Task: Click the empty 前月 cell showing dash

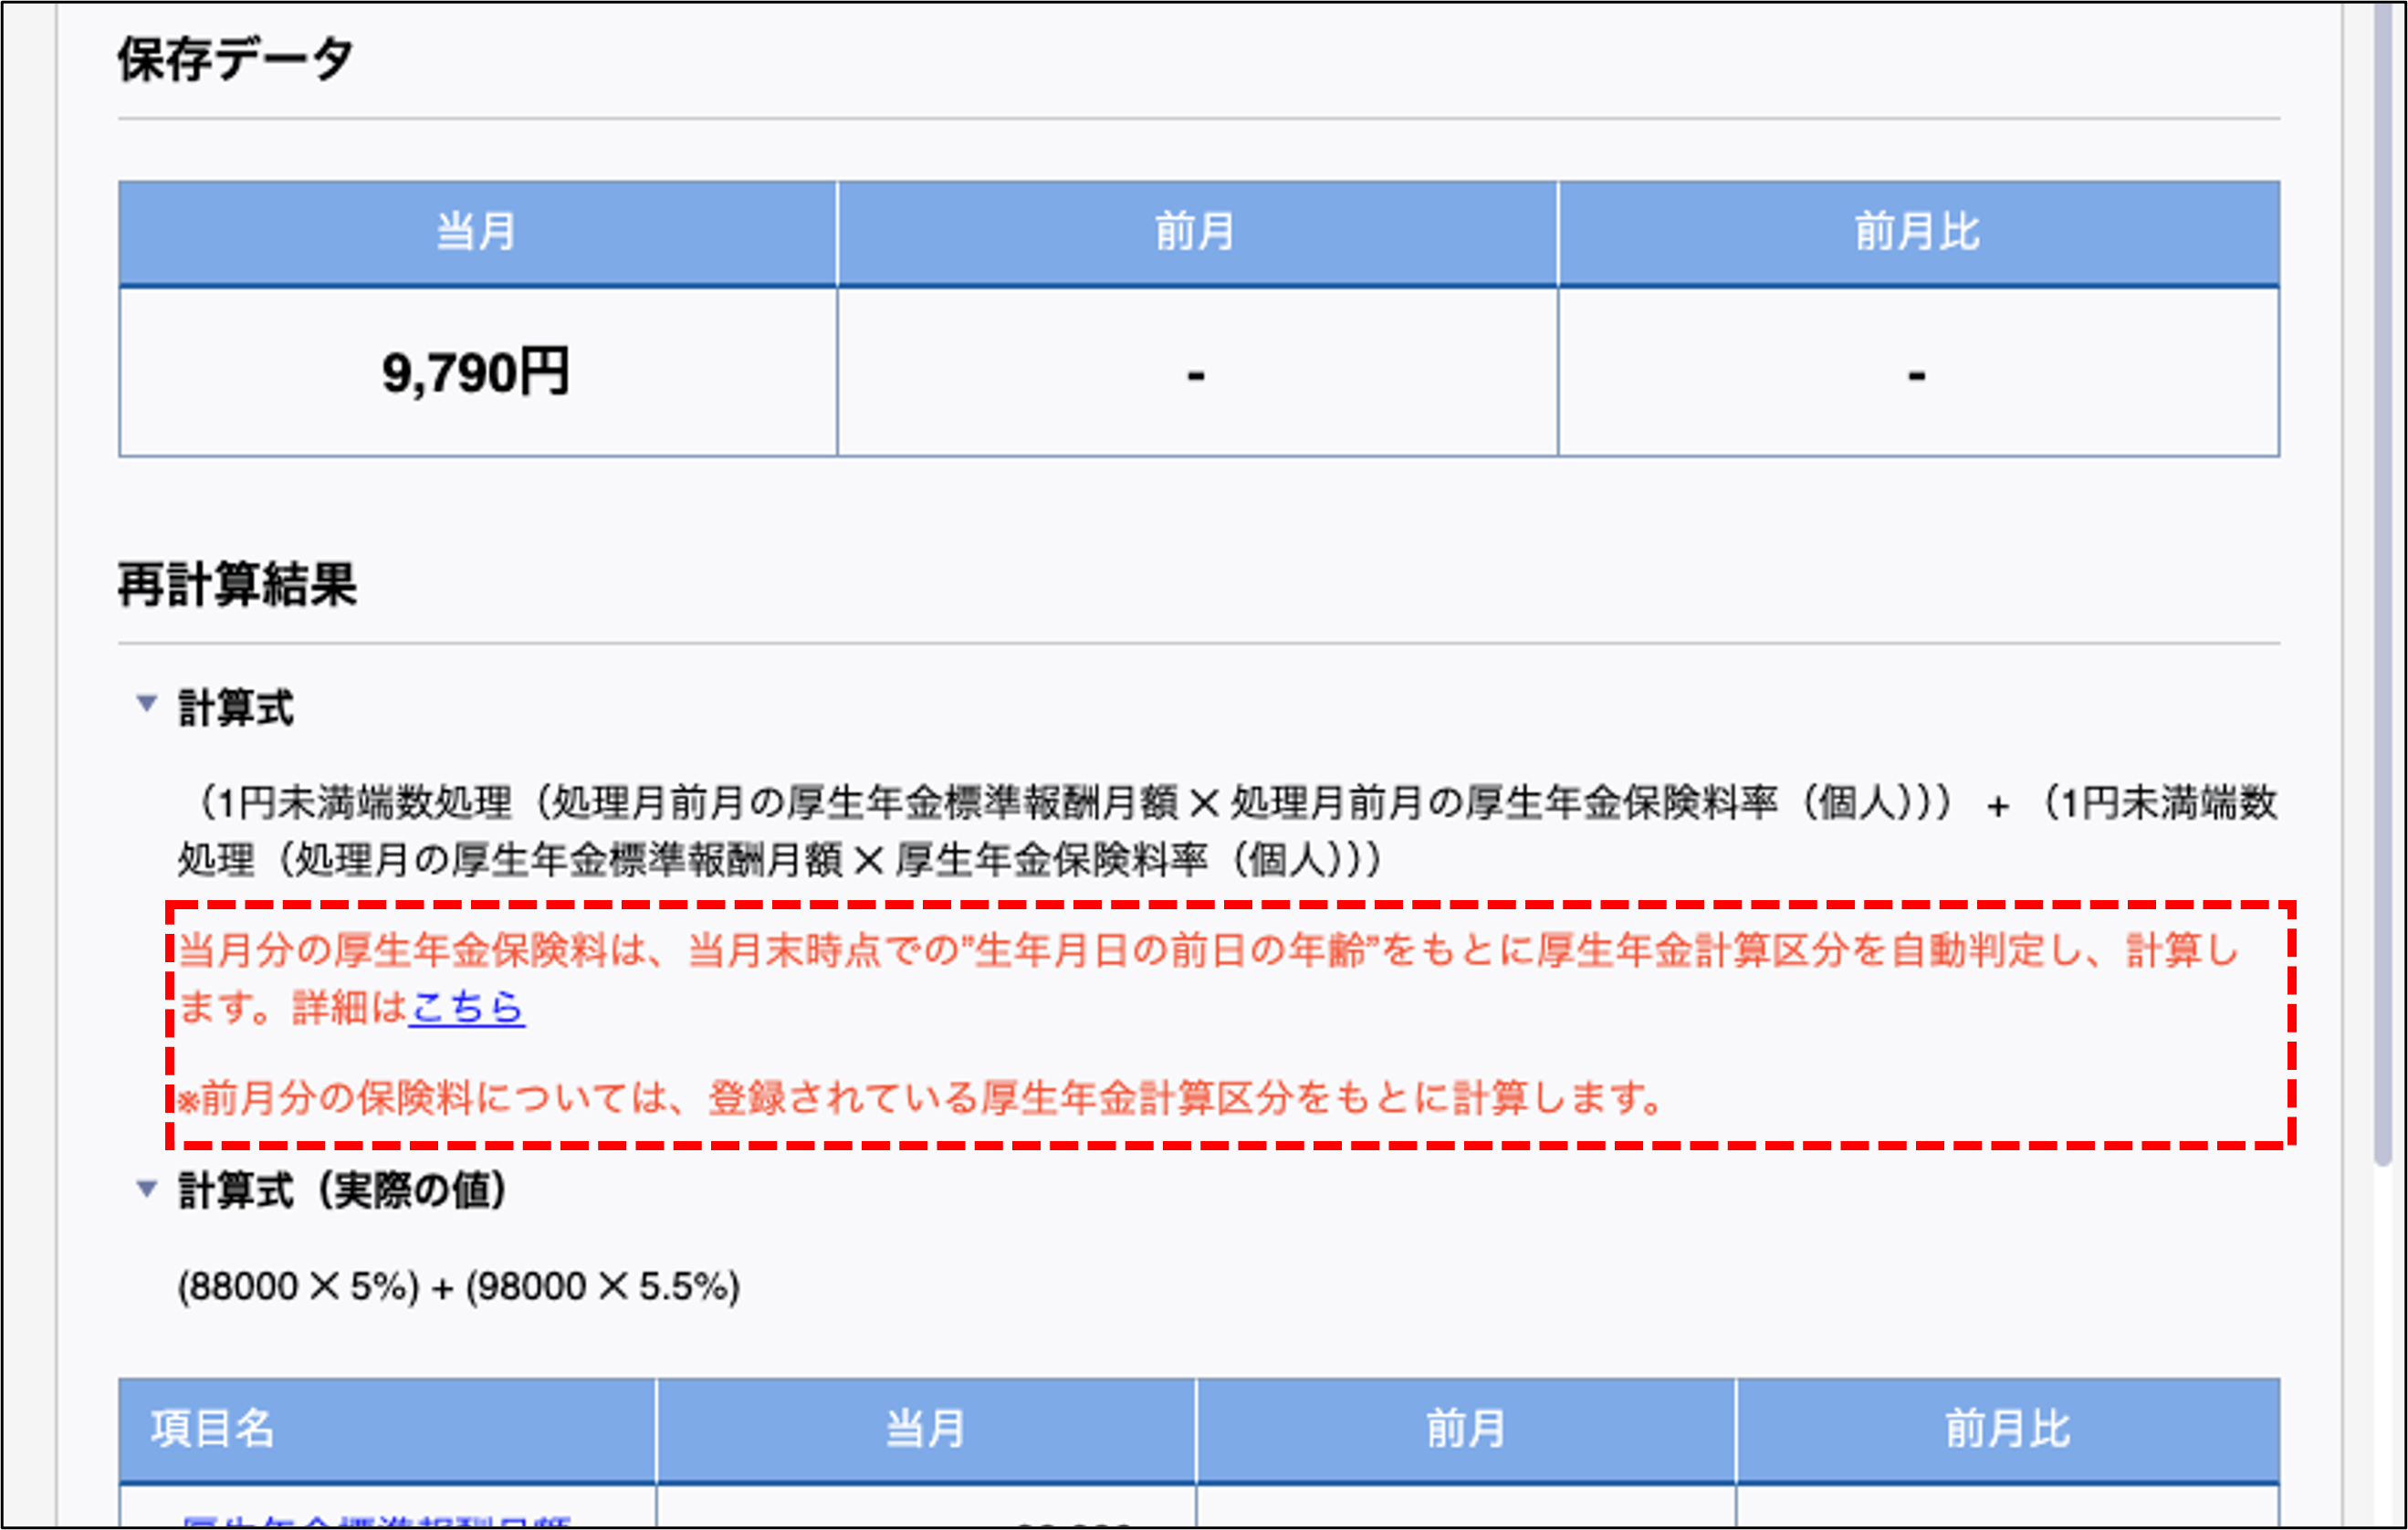Action: 1195,373
